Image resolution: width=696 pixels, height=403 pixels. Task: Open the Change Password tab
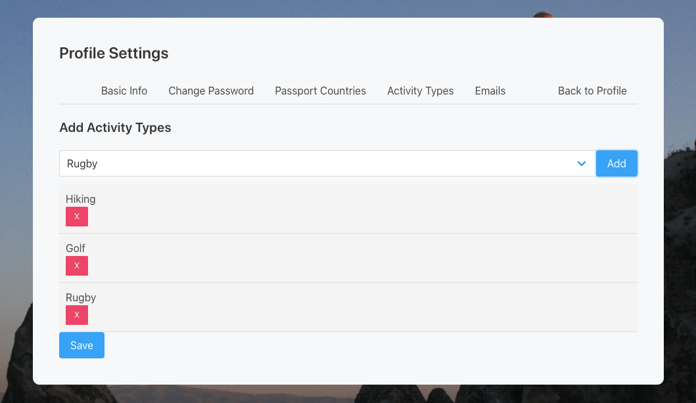tap(211, 91)
